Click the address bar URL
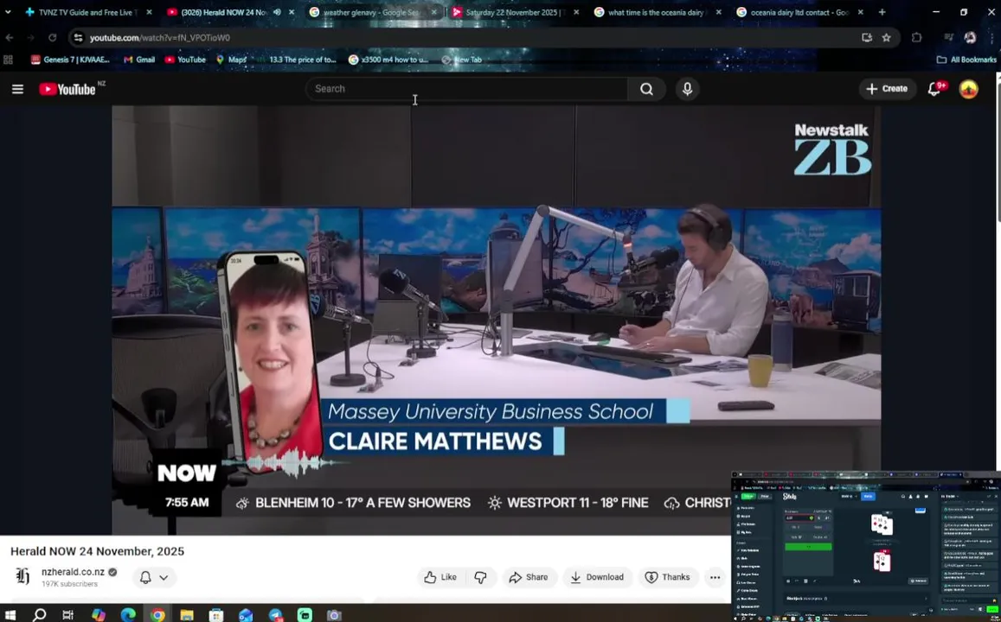The image size is (1001, 622). pyautogui.click(x=159, y=38)
